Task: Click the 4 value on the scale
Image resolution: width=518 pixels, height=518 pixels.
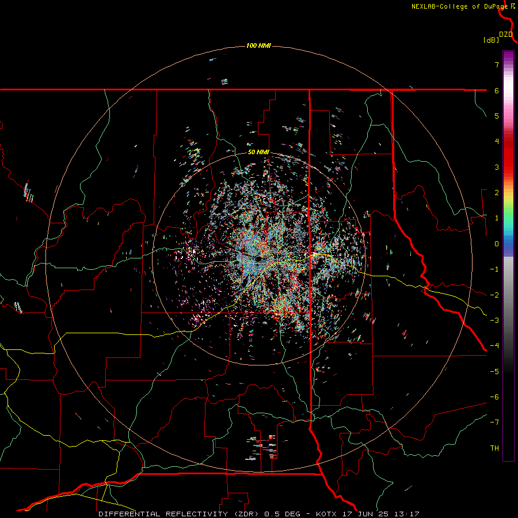Action: (x=497, y=142)
